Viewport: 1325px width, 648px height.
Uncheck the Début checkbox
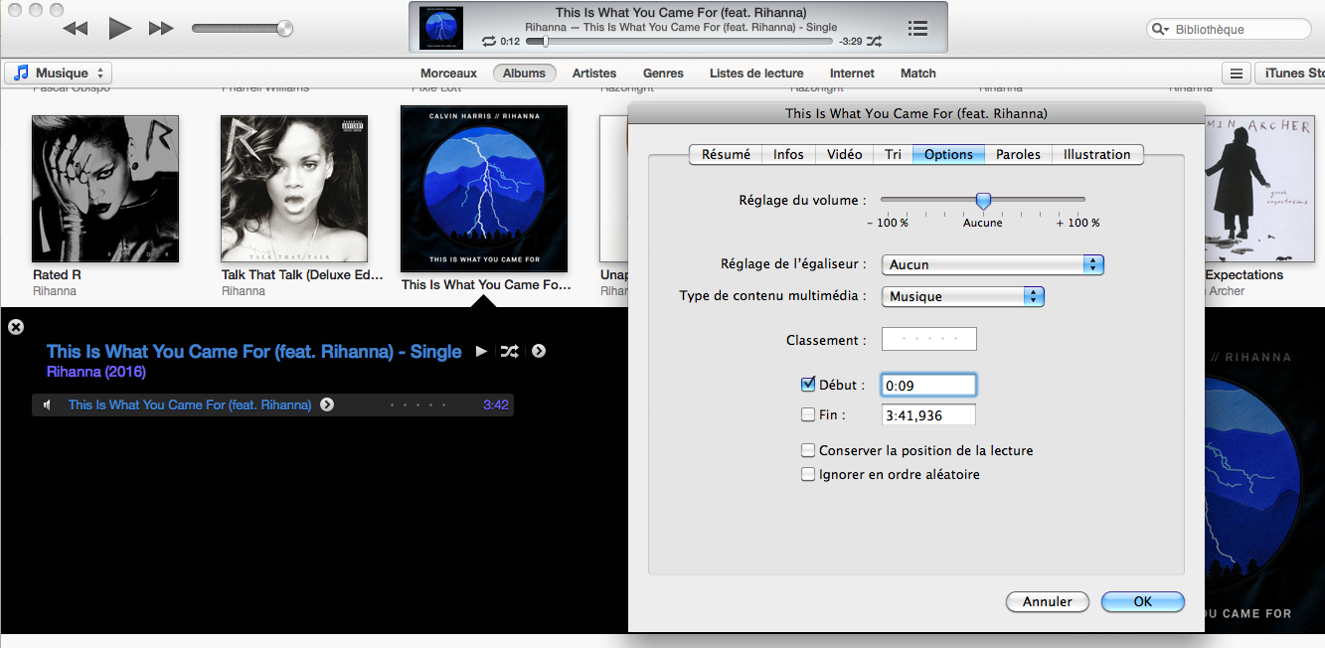[x=808, y=385]
